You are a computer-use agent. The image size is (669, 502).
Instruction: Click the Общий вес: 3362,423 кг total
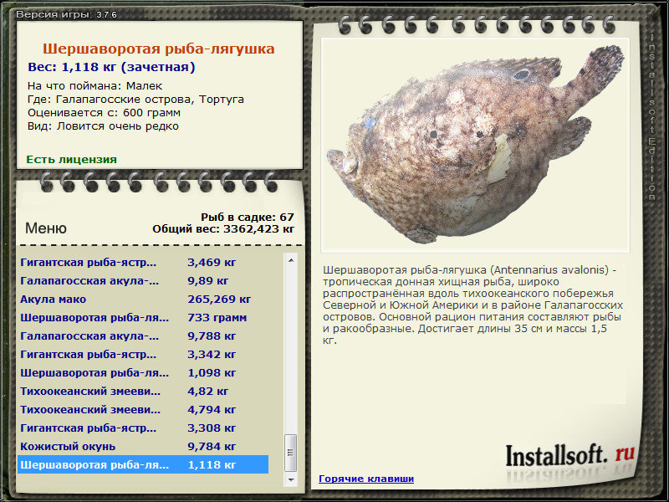pyautogui.click(x=223, y=229)
